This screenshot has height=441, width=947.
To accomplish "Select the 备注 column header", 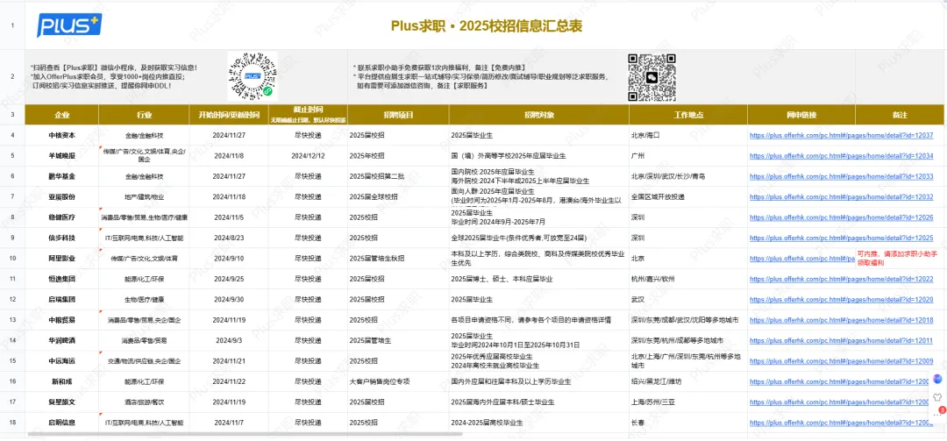I will pos(900,115).
